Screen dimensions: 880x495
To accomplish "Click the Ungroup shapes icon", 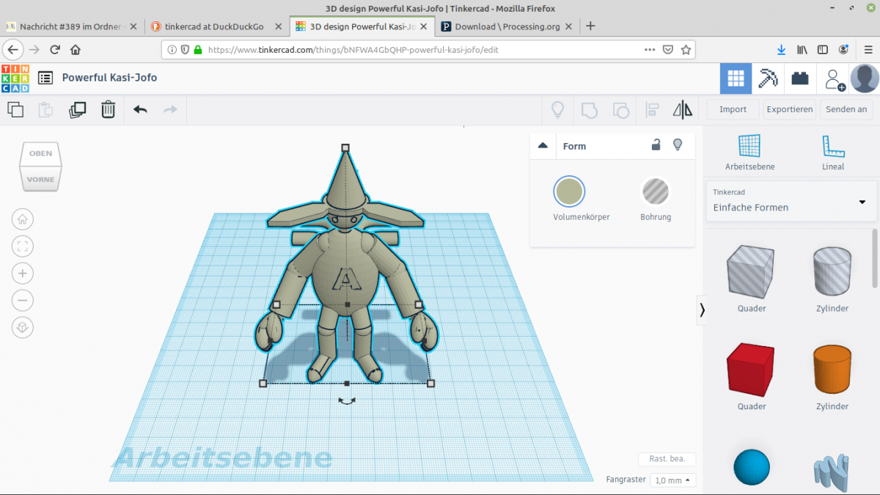I will pyautogui.click(x=620, y=110).
